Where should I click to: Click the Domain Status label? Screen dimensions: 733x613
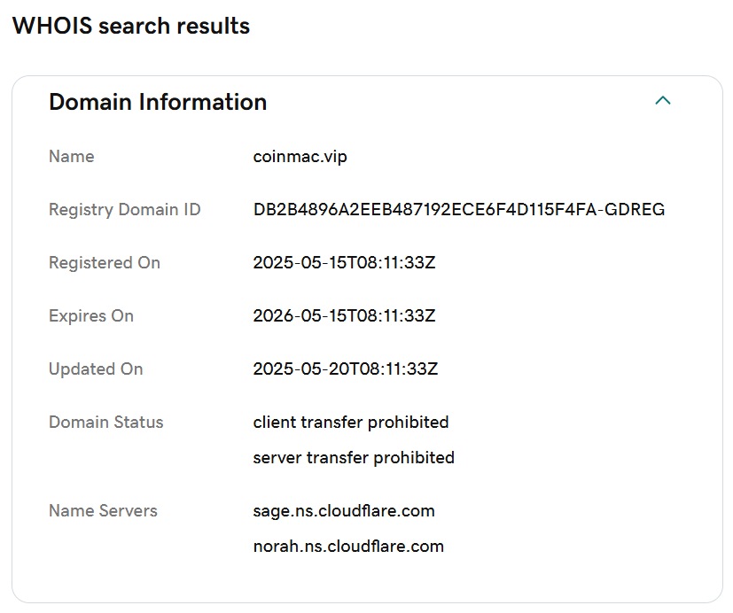pos(106,423)
